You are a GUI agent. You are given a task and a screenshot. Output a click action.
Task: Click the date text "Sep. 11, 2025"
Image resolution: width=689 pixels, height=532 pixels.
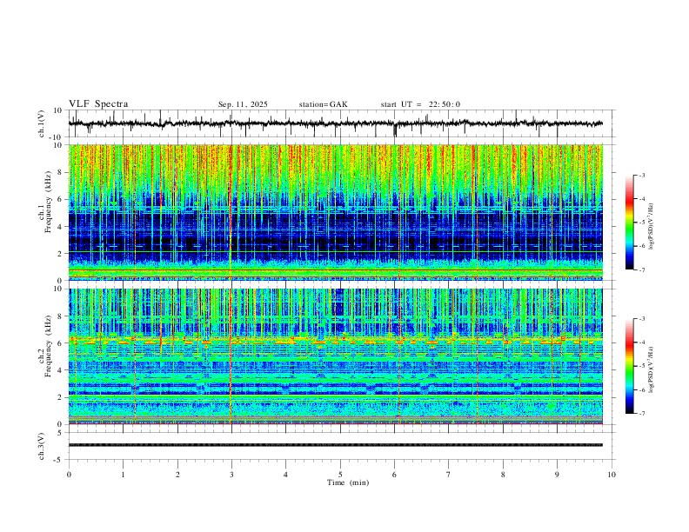(x=243, y=104)
